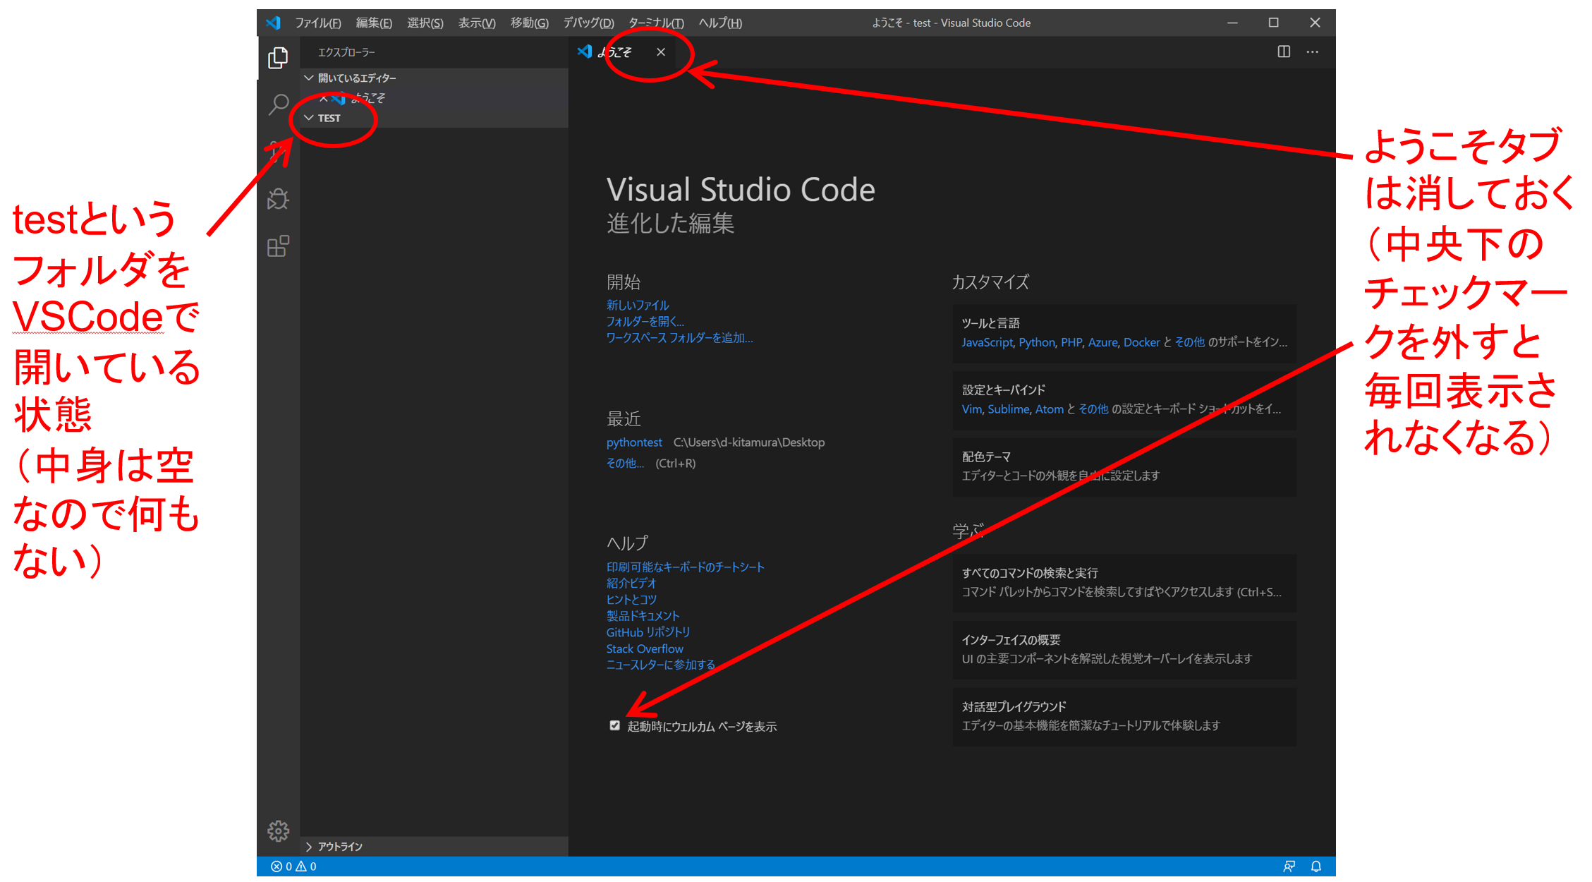Screen dimensions: 1592x882
Task: Click ニュースレターに参加する link
Action: coord(661,665)
